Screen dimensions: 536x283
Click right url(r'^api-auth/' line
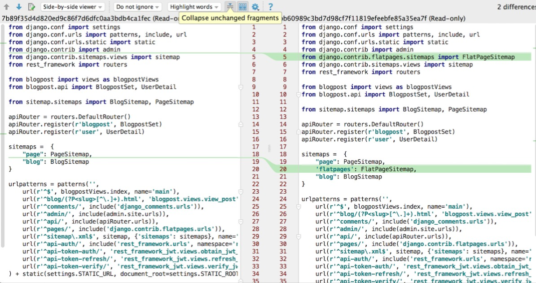point(423,259)
